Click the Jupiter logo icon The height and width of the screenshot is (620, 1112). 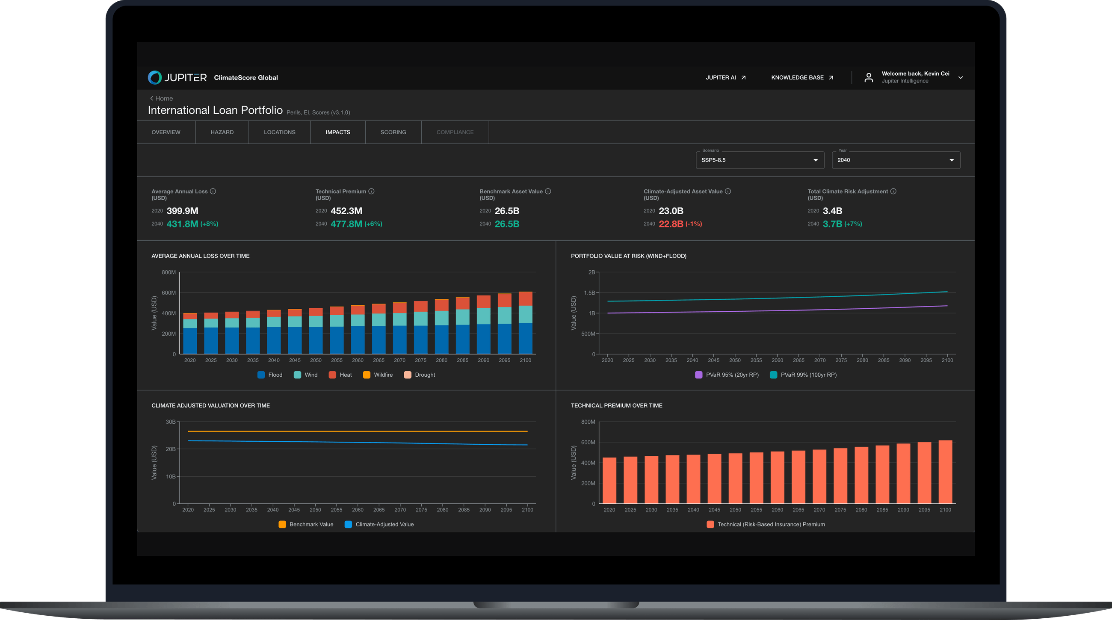[x=154, y=78]
